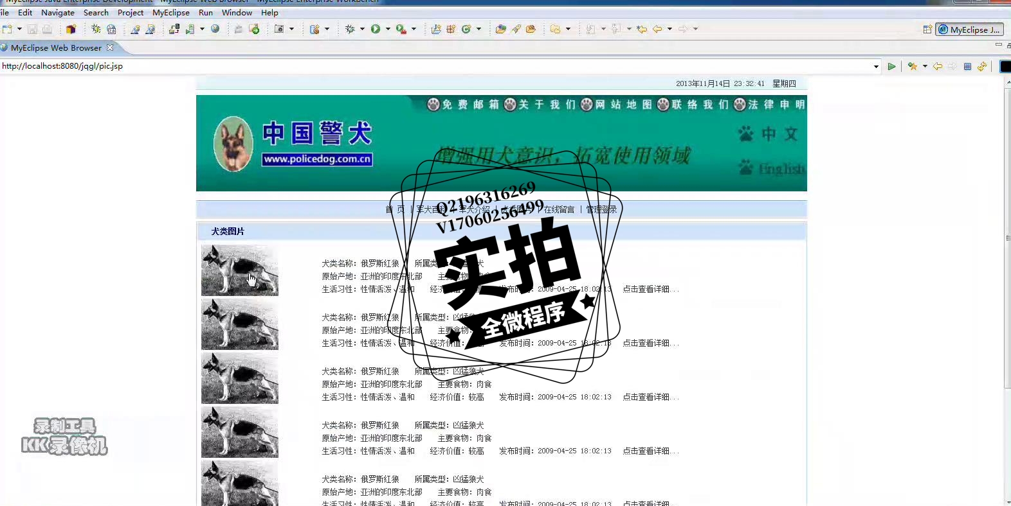Screen dimensions: 1011x506
Task: Expand the External Tools dropdown arrow
Action: 414,29
